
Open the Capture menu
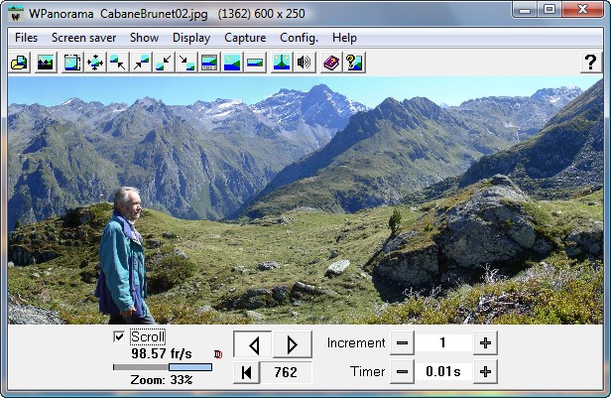coord(245,38)
